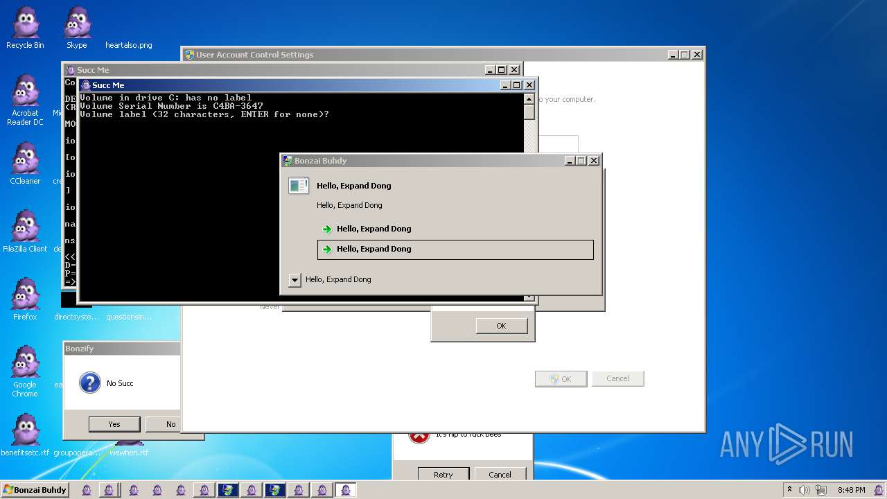Screen dimensions: 887x499
Task: Click the Bonzai Buhdy dialog main icon
Action: pos(299,186)
